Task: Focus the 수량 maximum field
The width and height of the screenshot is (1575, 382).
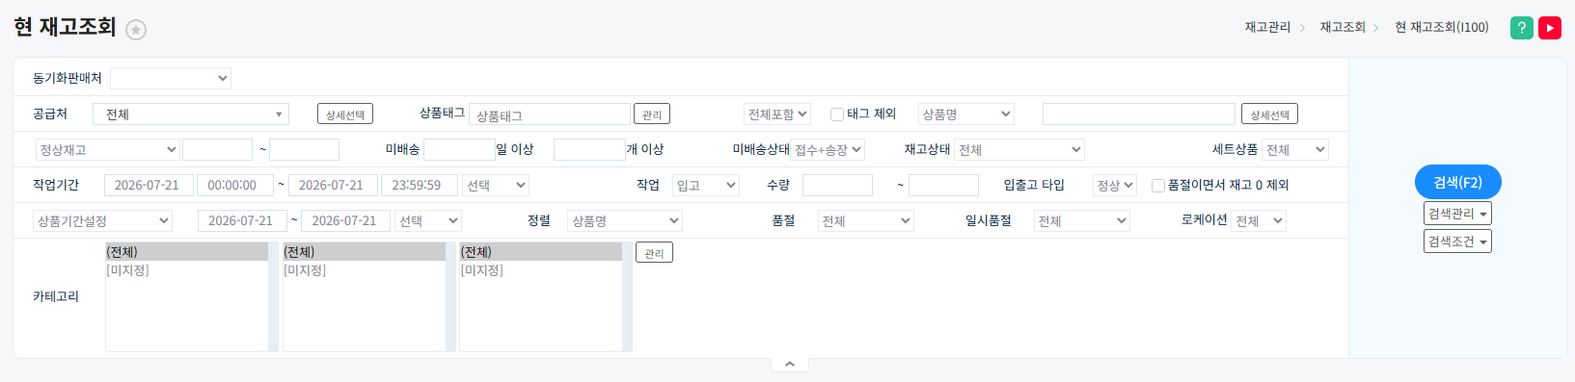Action: (x=943, y=185)
